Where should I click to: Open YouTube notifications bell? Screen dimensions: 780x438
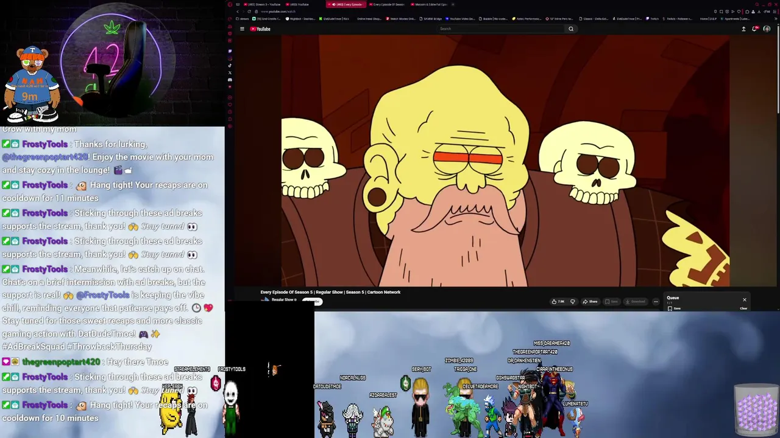point(755,29)
